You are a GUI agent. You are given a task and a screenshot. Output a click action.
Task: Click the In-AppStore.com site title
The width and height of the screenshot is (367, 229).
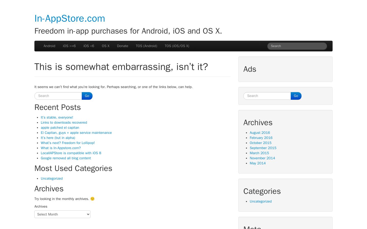[x=70, y=18]
